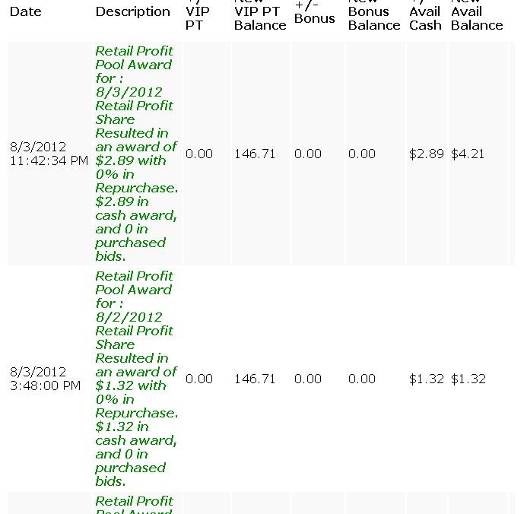This screenshot has width=527, height=514.
Task: Select the $4.21 new avail balance
Action: [468, 154]
